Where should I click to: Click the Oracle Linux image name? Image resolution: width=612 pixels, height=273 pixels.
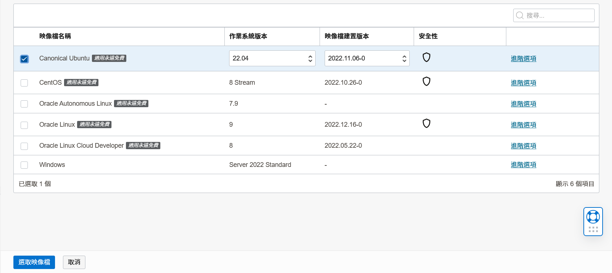[x=57, y=125]
